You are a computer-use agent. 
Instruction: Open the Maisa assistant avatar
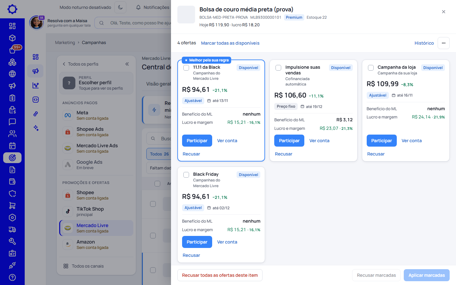tap(36, 23)
